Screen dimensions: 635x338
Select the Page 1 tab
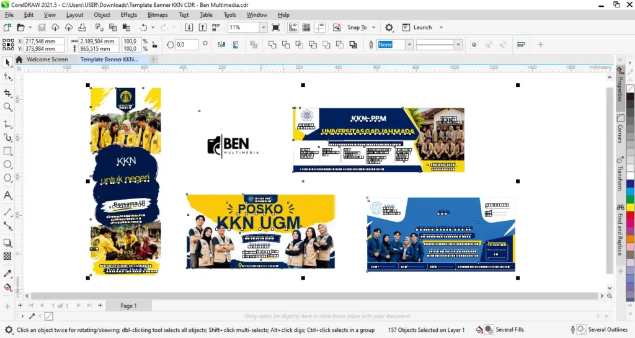coord(128,306)
